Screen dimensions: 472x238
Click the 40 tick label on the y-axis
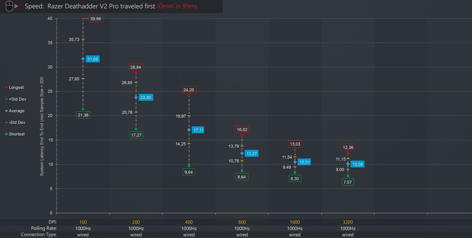50,19
